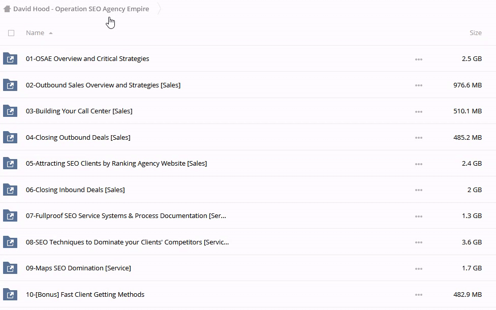
Task: Sort the list by Size column
Action: (475, 33)
